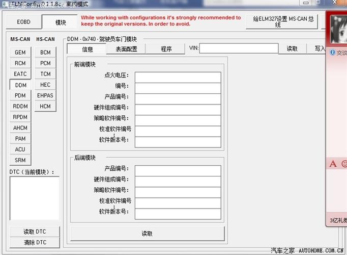347x255 pixels.
Task: Click rear module 软件版本号 field
Action: [178, 214]
